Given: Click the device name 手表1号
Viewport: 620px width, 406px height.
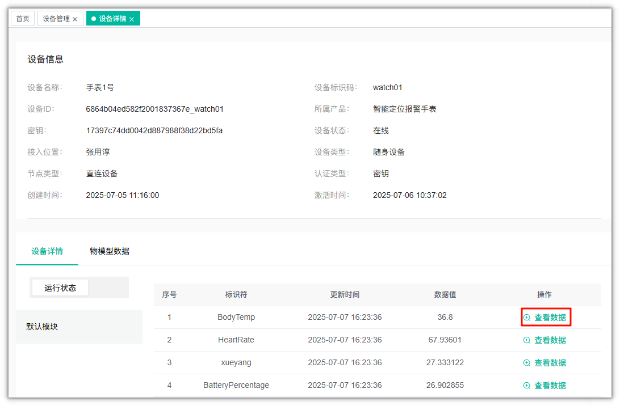Looking at the screenshot, I should pos(100,87).
